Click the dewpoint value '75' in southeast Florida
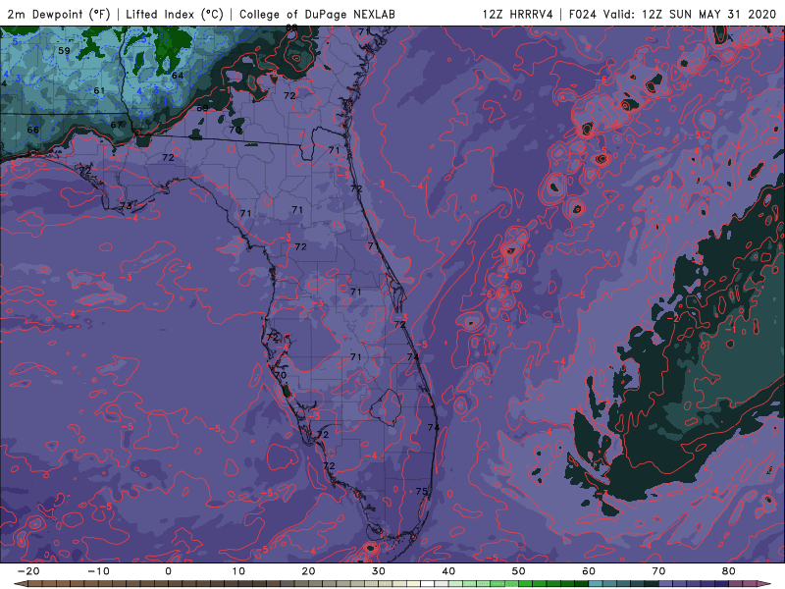 [x=422, y=492]
